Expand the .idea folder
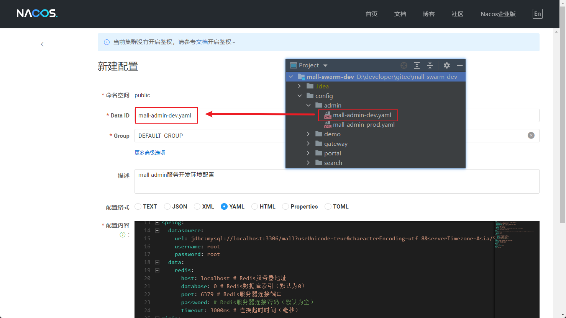 coord(299,86)
